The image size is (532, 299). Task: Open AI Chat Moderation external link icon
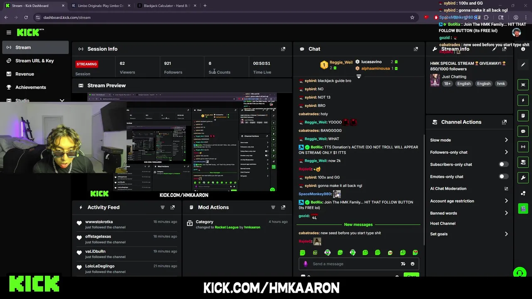pos(506,189)
